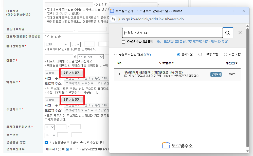The height and width of the screenshot is (156, 253).
Task: Open site information icon in address bar
Action: 113,19
